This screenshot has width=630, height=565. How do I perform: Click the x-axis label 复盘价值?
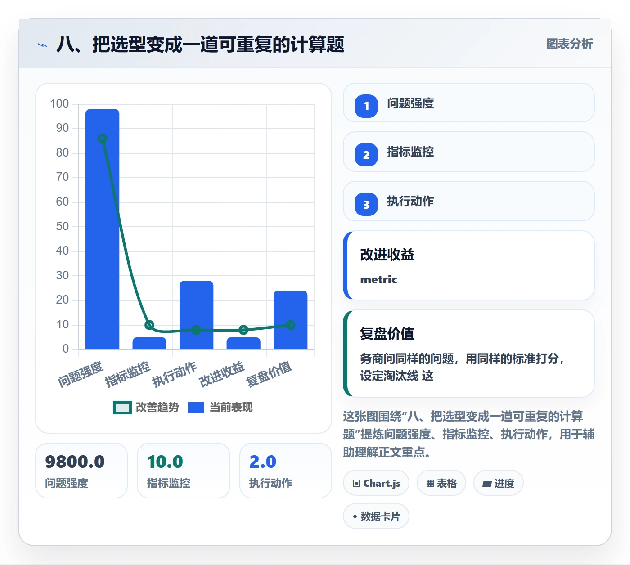[x=269, y=374]
